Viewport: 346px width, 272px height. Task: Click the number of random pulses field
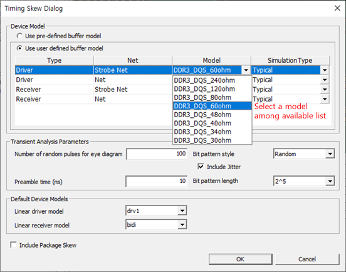click(157, 154)
